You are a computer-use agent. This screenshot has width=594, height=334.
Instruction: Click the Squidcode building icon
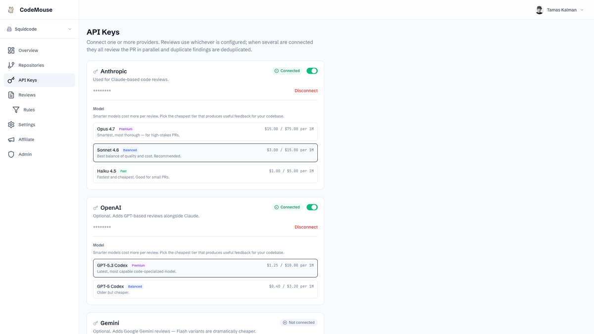[x=9, y=29]
